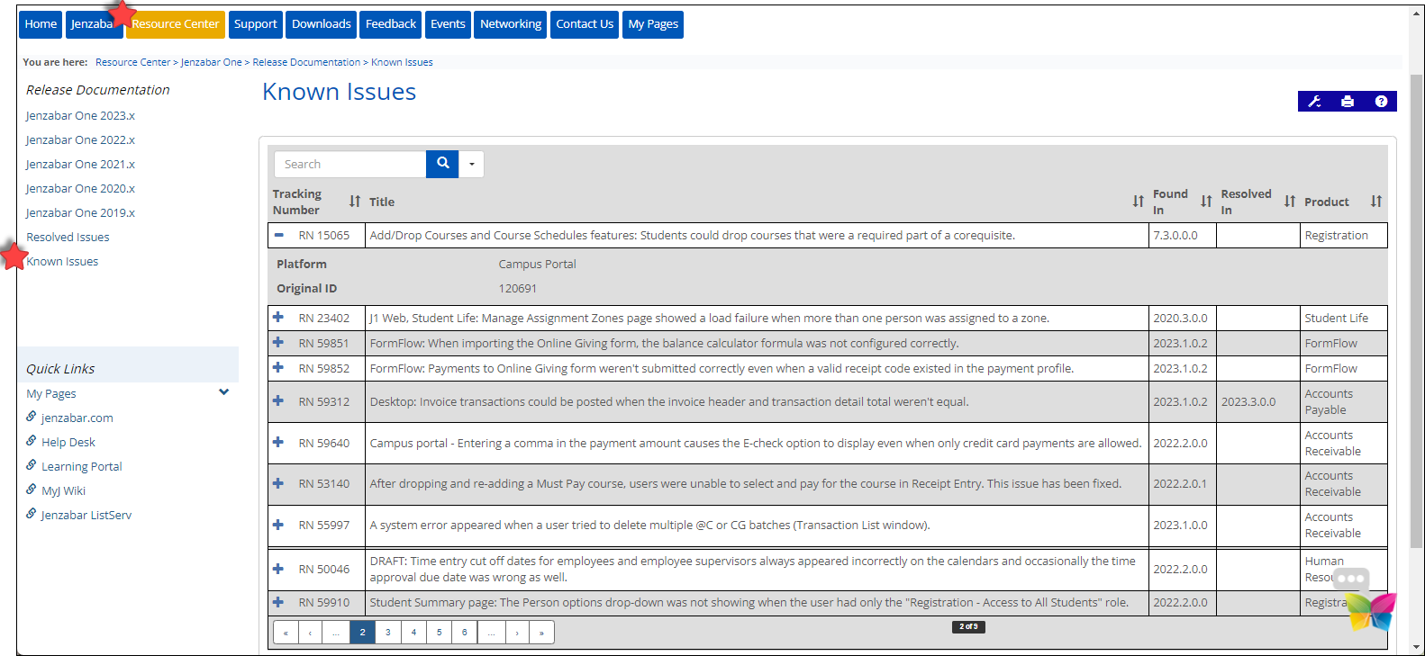Open the jenzabar.com quick link

(x=77, y=418)
